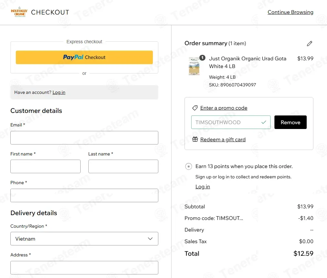Click the loyalty points star icon
The image size is (327, 278).
[x=189, y=166]
